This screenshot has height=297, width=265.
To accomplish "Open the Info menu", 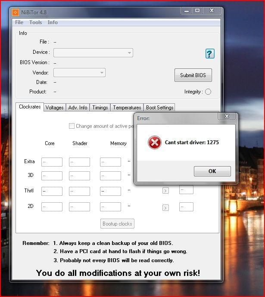I will pos(53,22).
